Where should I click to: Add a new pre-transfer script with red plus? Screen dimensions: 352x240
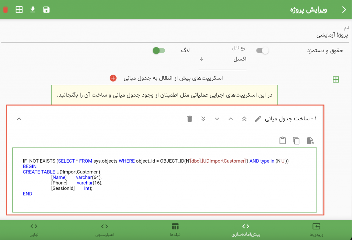(113, 78)
